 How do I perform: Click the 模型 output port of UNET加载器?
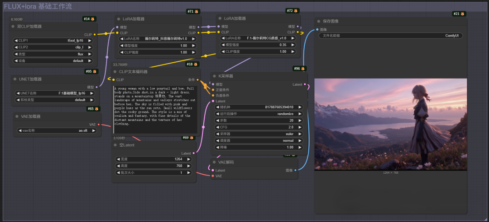pyautogui.click(x=97, y=87)
